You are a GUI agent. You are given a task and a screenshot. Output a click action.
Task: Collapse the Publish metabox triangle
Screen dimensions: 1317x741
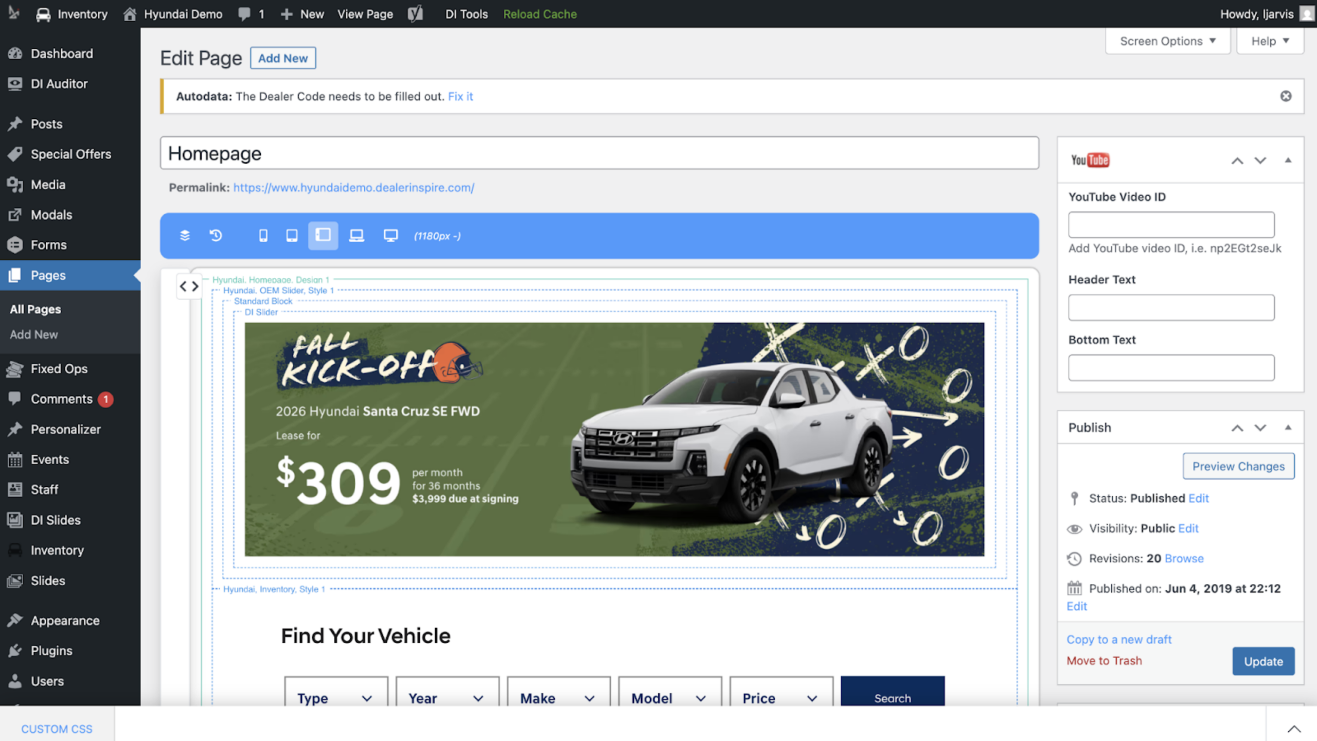[1288, 428]
